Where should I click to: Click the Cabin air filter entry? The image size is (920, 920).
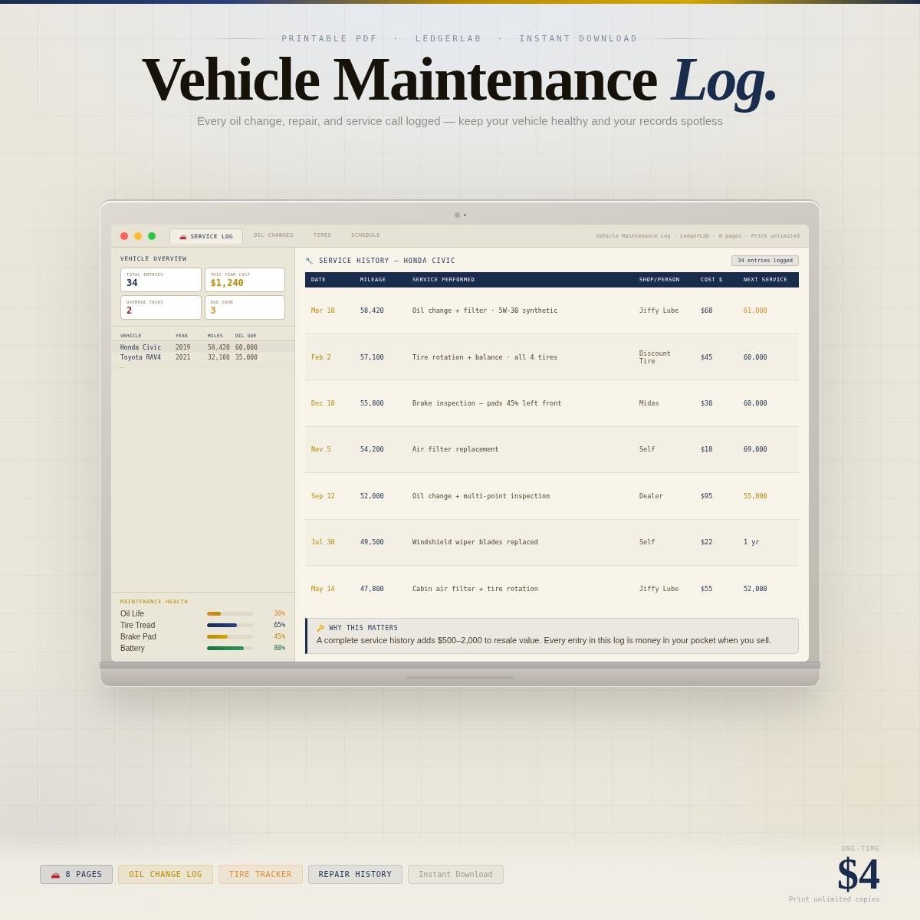click(x=475, y=589)
